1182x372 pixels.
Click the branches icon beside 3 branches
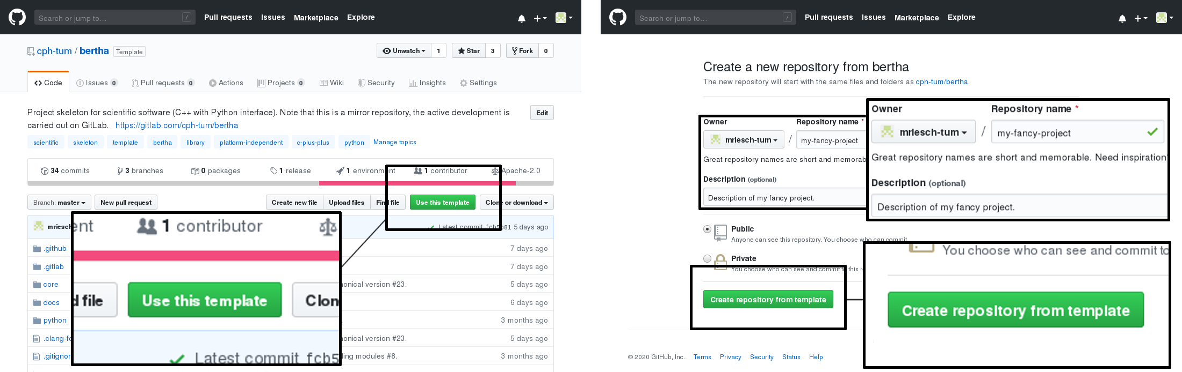(120, 171)
